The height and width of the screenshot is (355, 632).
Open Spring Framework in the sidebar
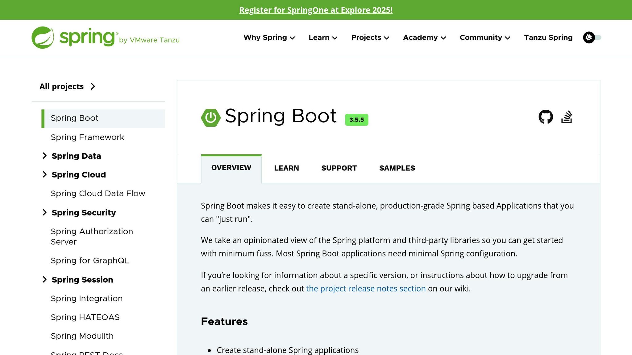point(87,137)
